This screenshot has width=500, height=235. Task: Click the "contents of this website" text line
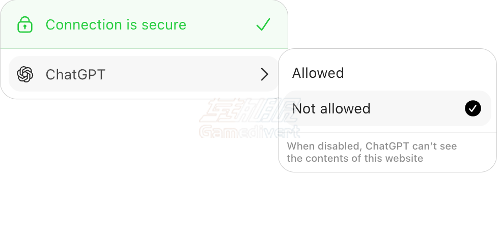coord(355,158)
